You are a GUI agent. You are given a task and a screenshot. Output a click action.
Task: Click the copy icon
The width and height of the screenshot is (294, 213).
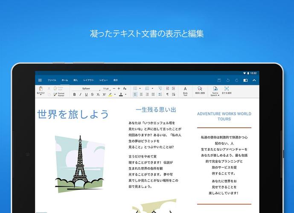click(x=49, y=94)
